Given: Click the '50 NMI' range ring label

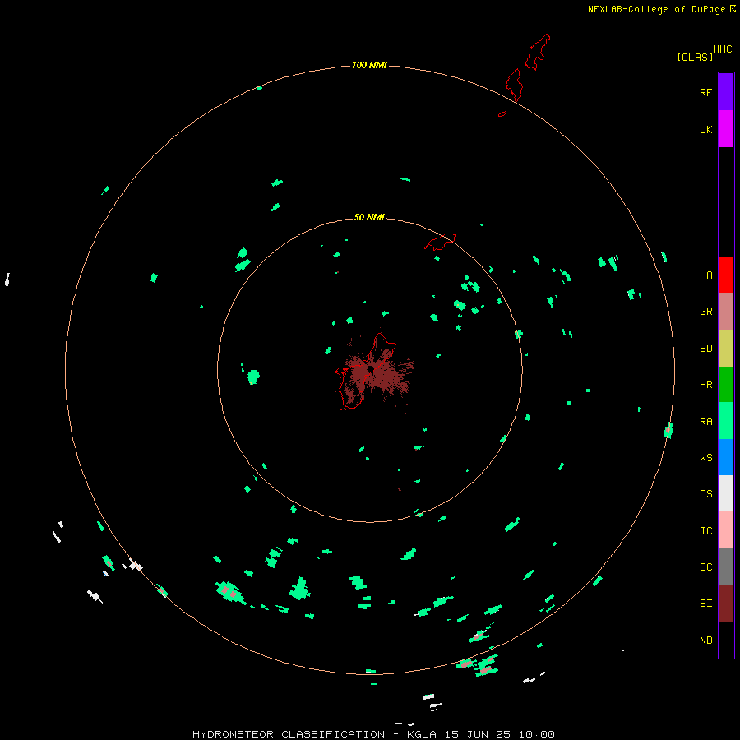Looking at the screenshot, I should point(369,217).
